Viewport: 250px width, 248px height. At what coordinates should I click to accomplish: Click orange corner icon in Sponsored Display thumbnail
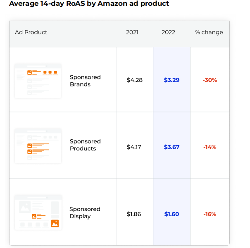(x=55, y=224)
